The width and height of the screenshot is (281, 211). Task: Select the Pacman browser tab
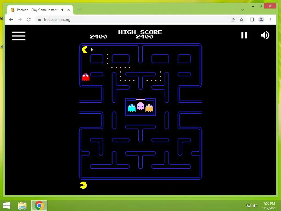pyautogui.click(x=40, y=10)
